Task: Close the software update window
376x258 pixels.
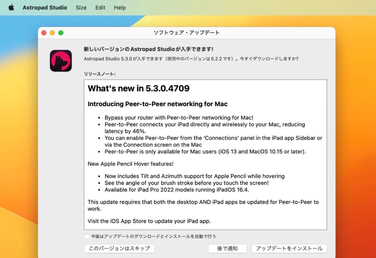Action: pyautogui.click(x=44, y=33)
